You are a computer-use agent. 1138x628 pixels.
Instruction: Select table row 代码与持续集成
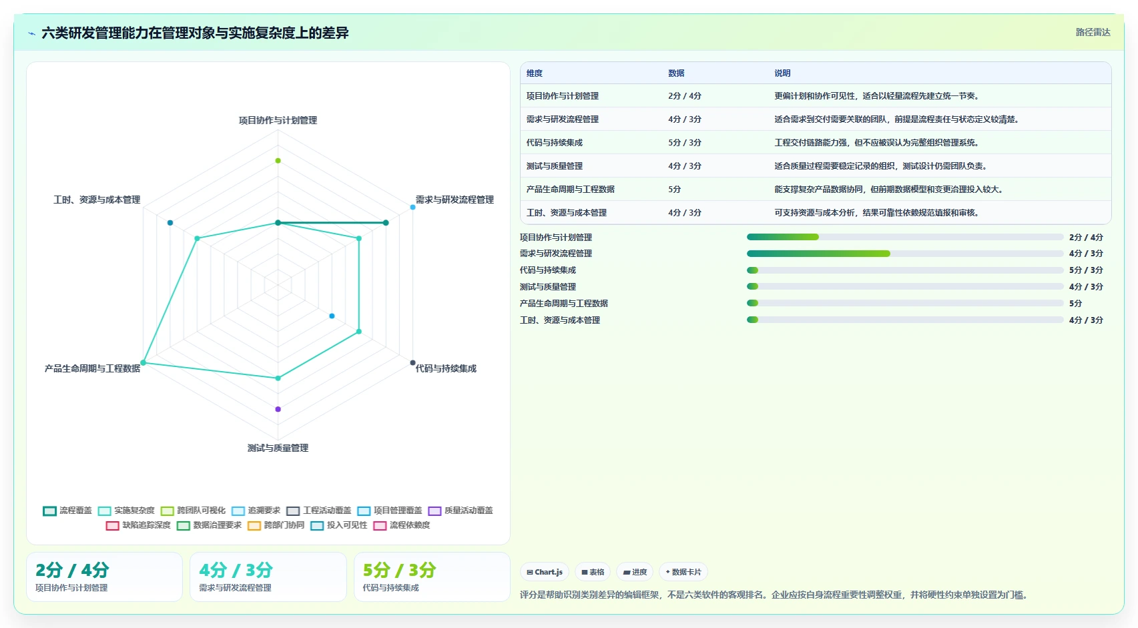(816, 142)
